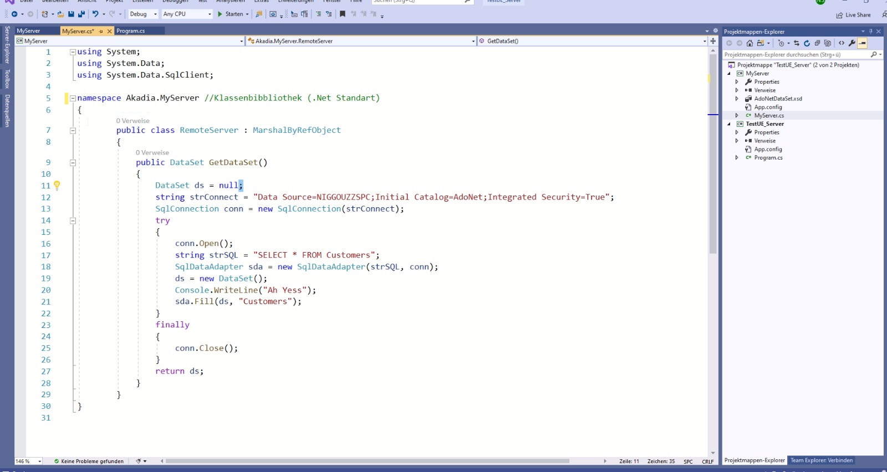Select Program.cs in the explorer tree
887x472 pixels.
[x=768, y=158]
